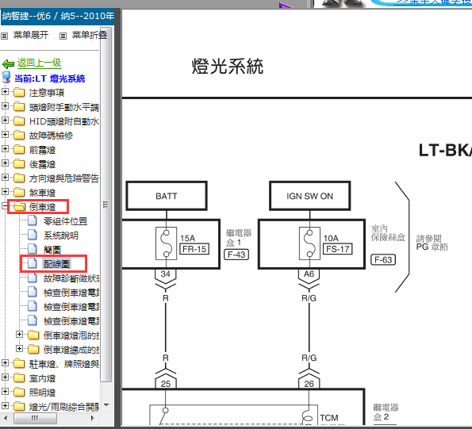Click the TCM label in diagram
Screen dimensions: 472x429
tap(328, 418)
